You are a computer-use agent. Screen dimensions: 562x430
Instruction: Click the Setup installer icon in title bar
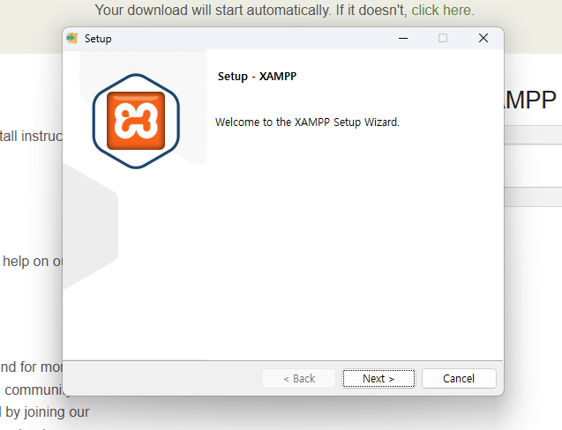72,38
